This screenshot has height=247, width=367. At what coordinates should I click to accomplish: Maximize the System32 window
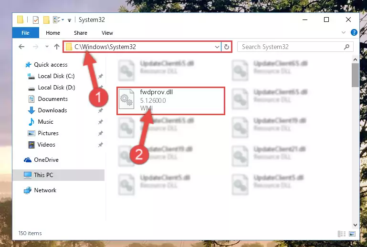(326, 20)
